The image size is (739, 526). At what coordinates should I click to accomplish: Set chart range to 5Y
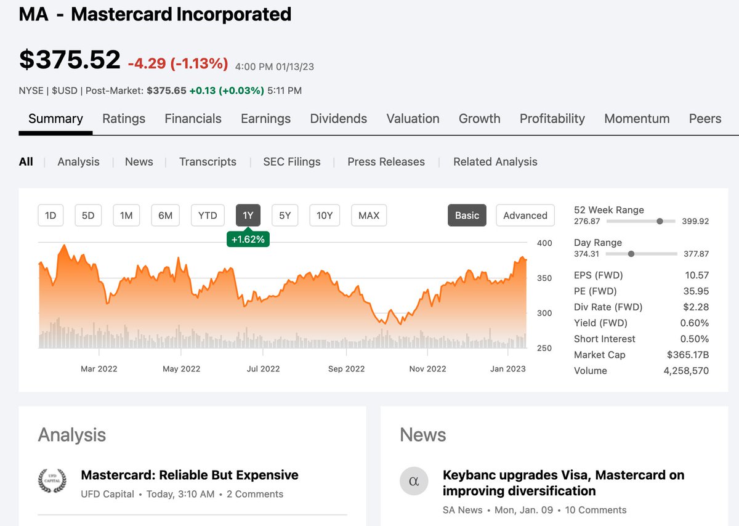[x=285, y=216]
